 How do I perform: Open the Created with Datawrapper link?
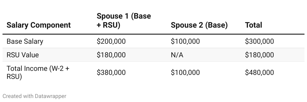click(34, 96)
